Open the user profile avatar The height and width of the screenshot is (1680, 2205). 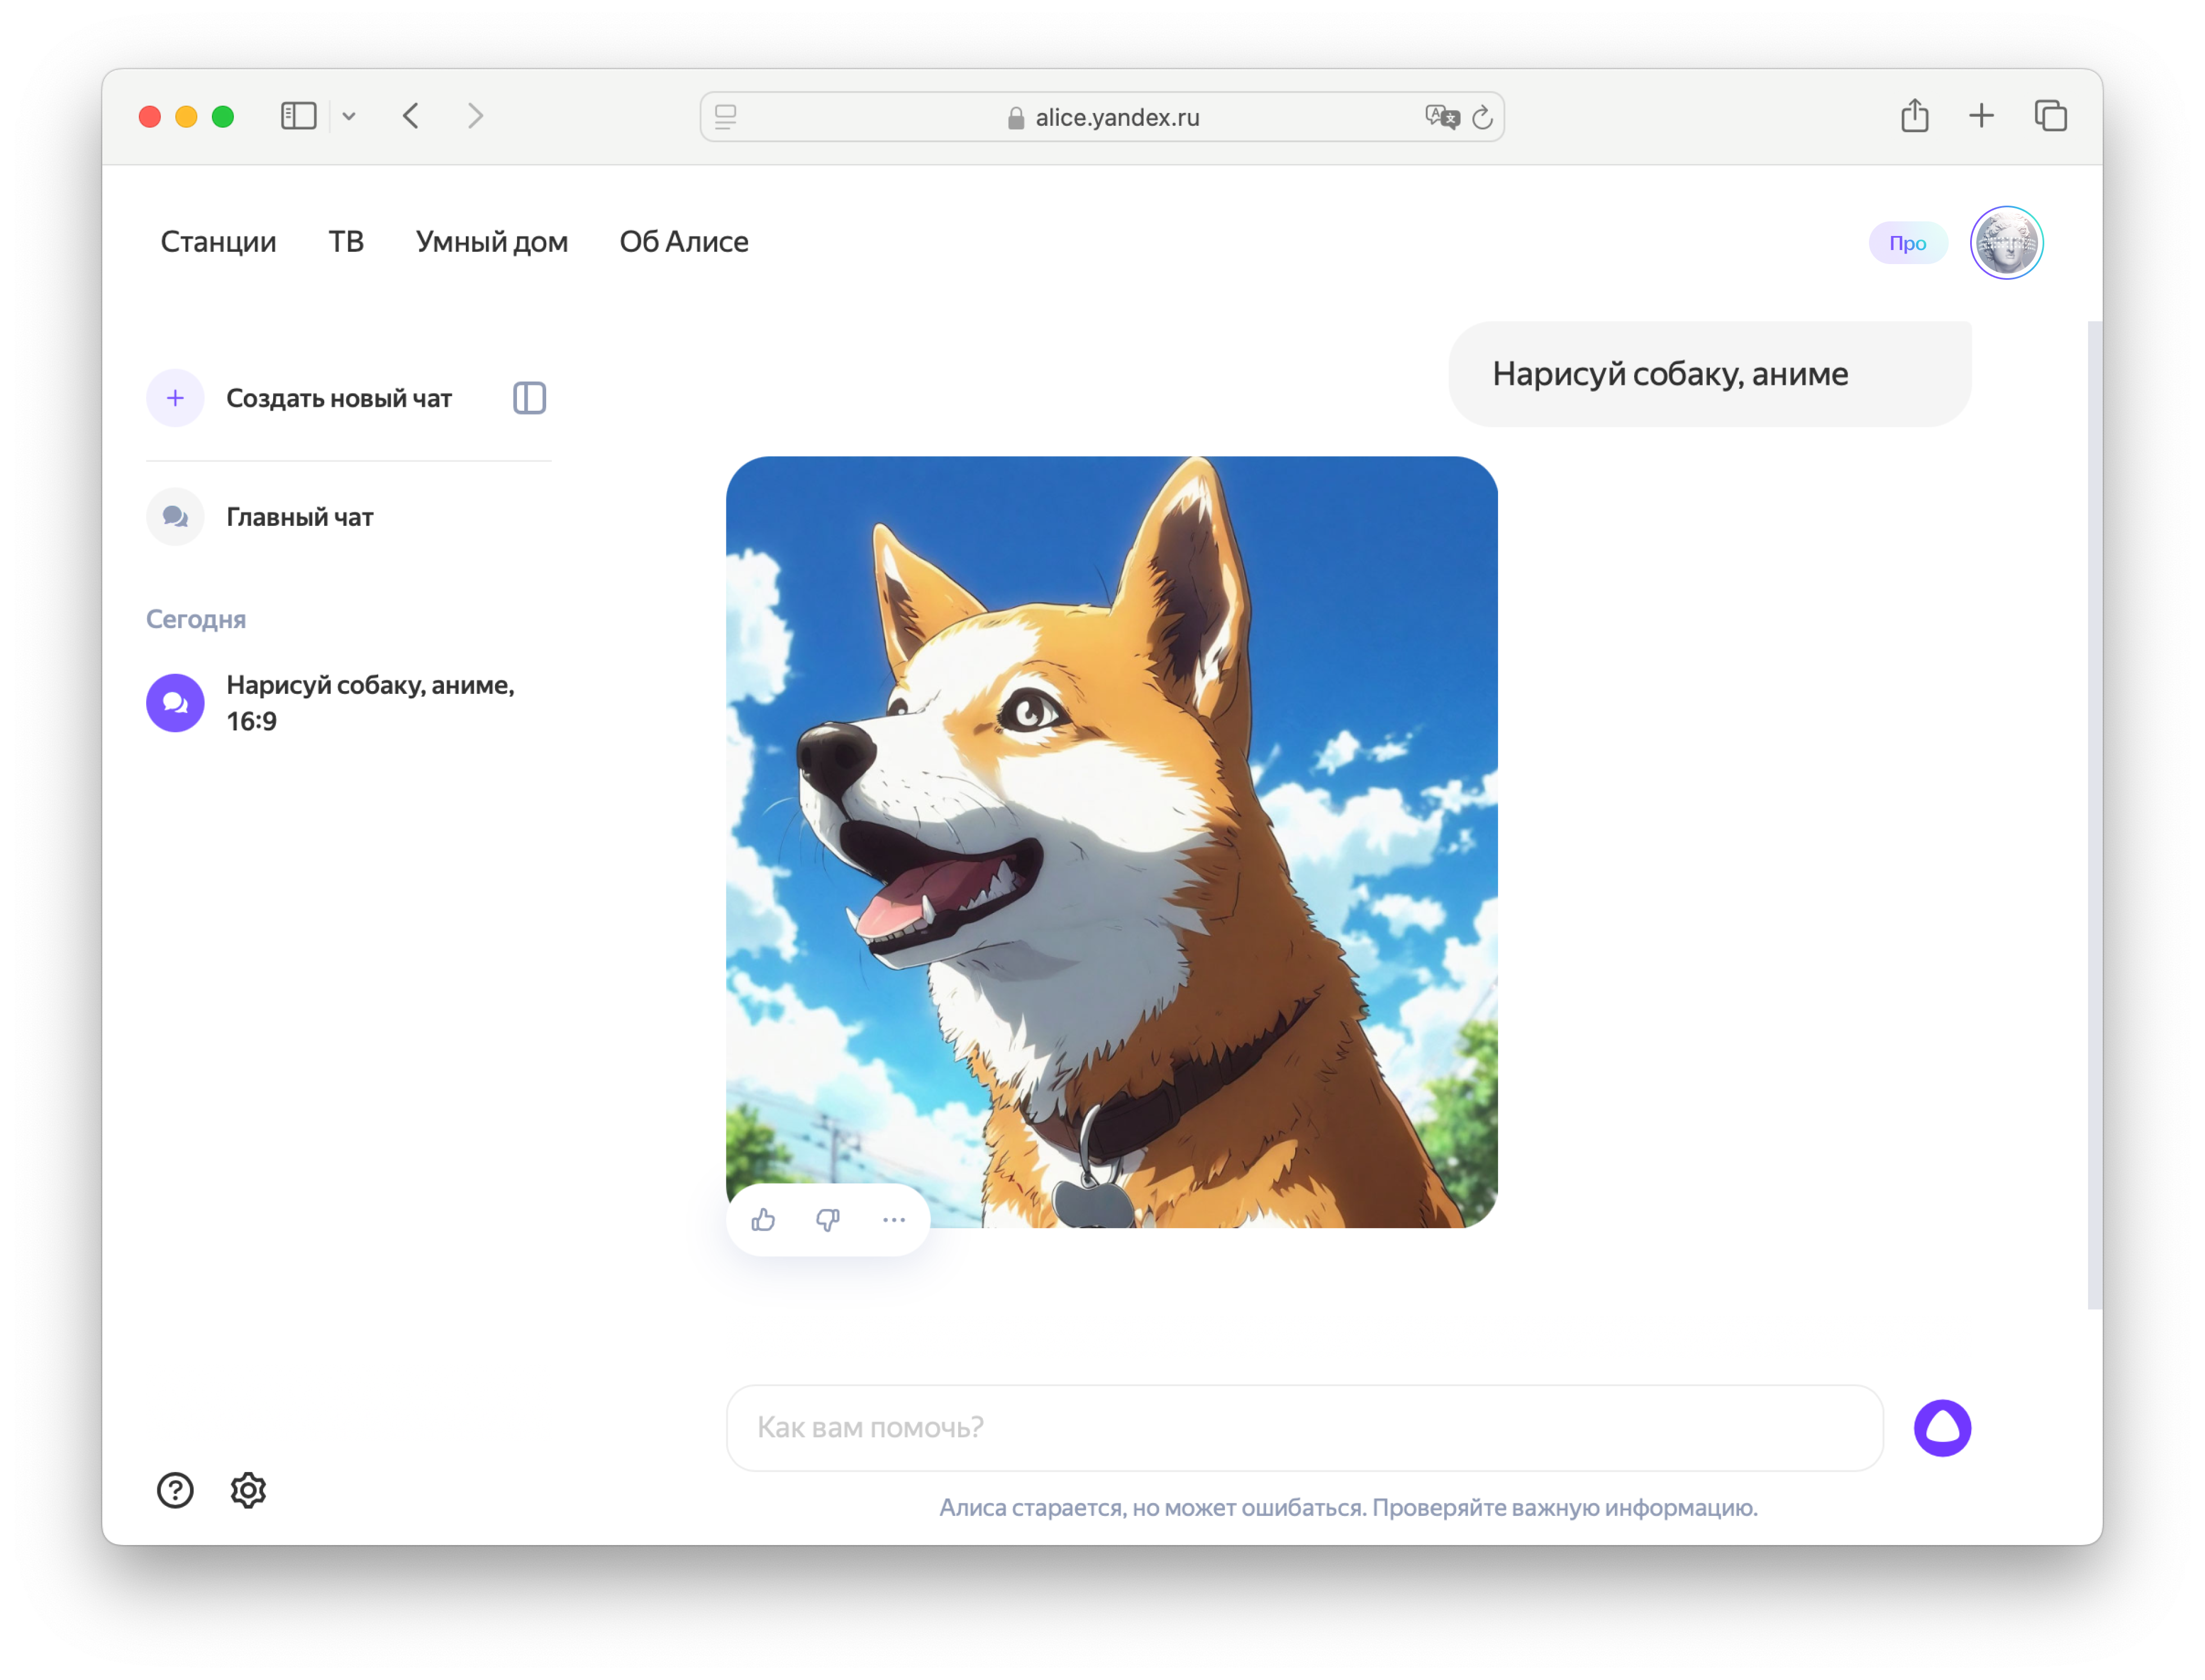click(x=2006, y=242)
